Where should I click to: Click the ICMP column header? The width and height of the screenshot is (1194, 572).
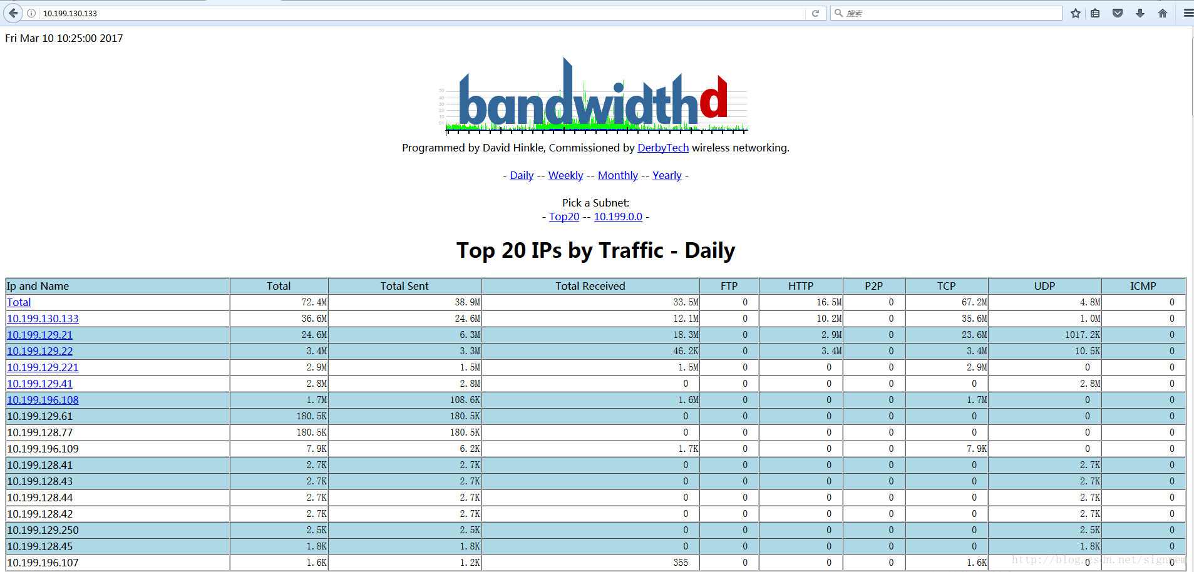(1143, 286)
